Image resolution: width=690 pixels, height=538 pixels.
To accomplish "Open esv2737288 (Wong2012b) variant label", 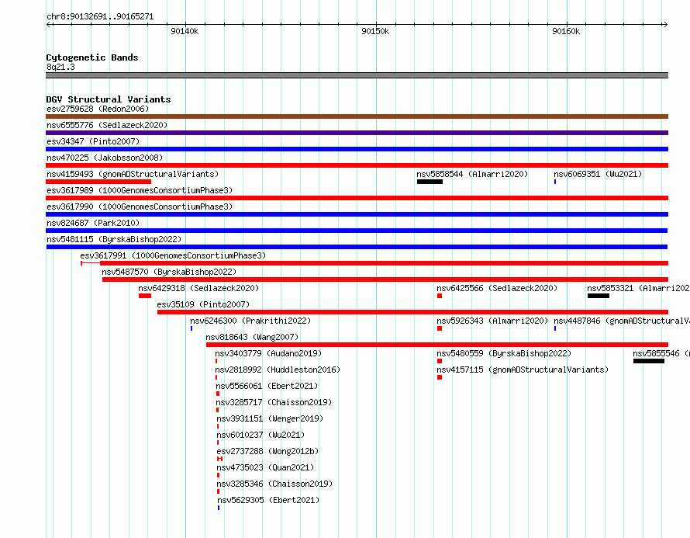I will [x=267, y=451].
